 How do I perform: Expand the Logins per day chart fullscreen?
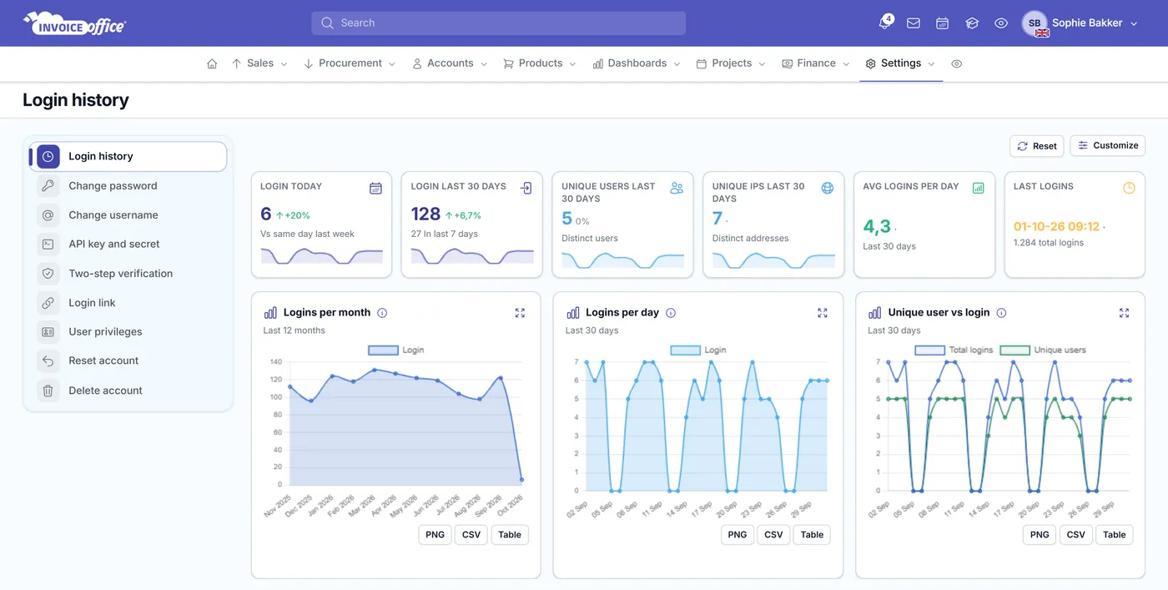[x=823, y=313]
